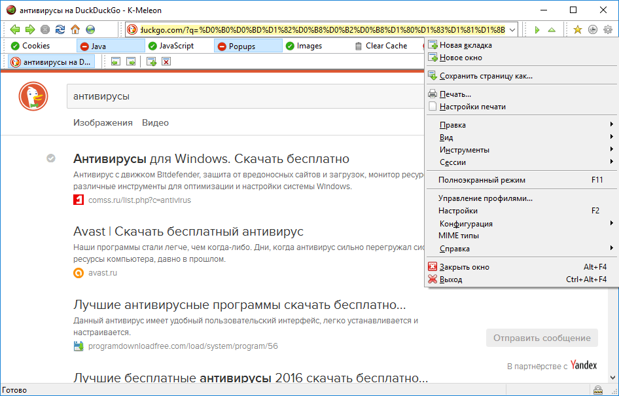
Task: Click the DuckDuckGo logo
Action: click(x=33, y=96)
